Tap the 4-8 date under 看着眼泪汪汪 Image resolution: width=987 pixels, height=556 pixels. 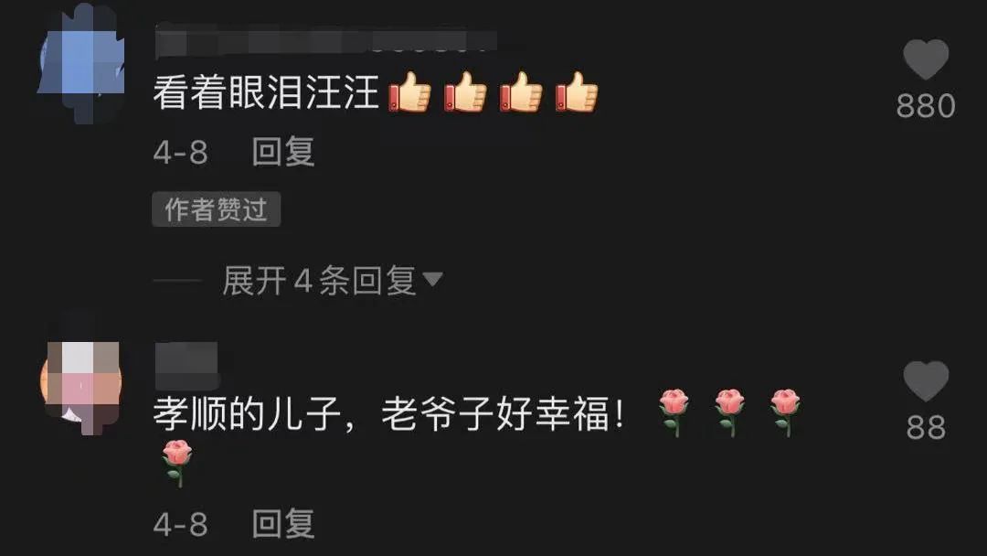pyautogui.click(x=180, y=152)
